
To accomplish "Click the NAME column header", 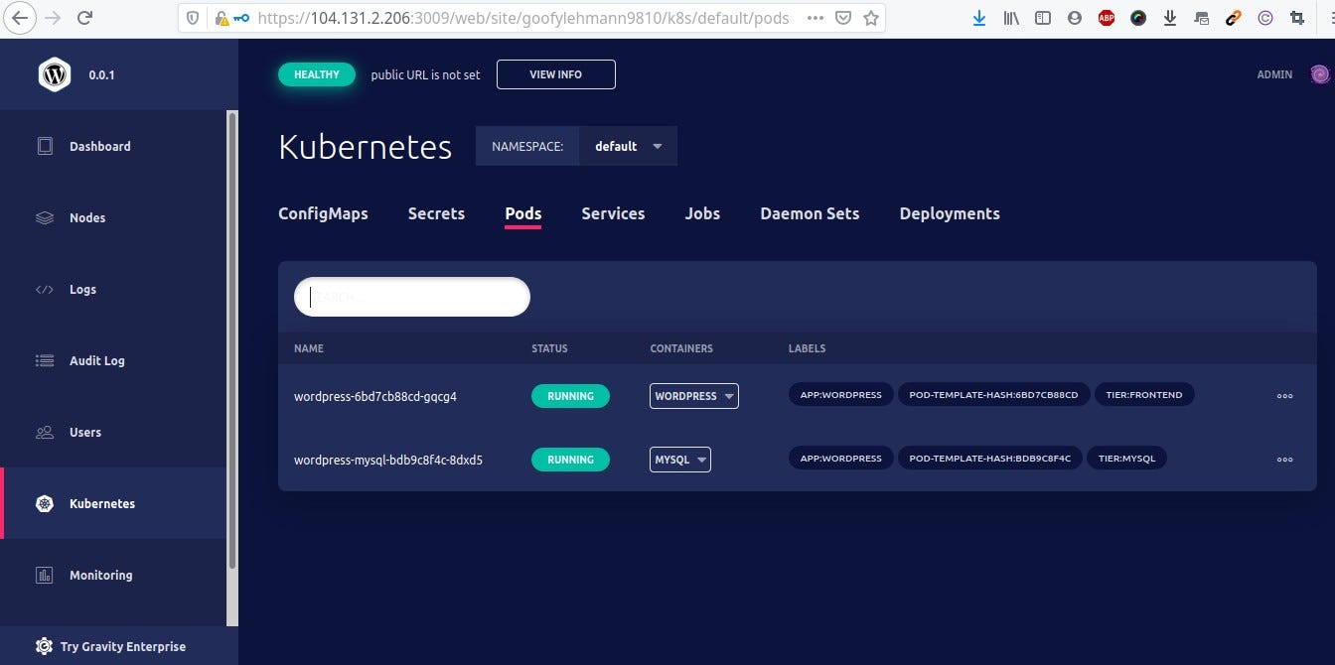I will [x=309, y=348].
